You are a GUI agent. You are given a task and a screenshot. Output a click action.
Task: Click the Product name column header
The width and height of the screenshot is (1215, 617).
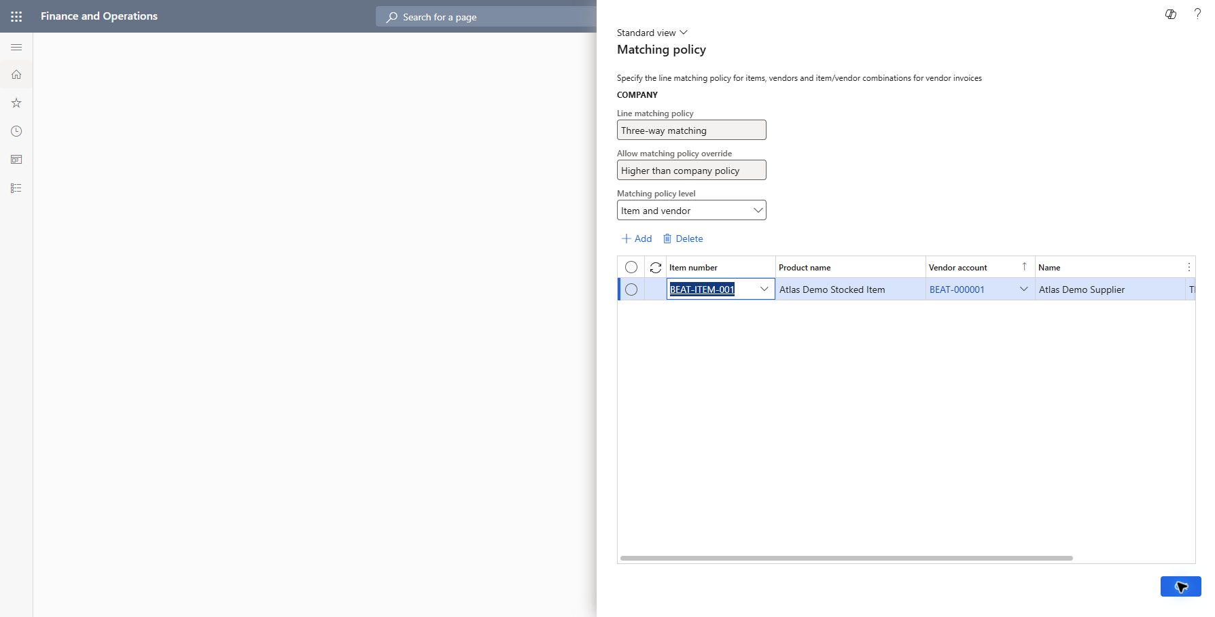(850, 267)
